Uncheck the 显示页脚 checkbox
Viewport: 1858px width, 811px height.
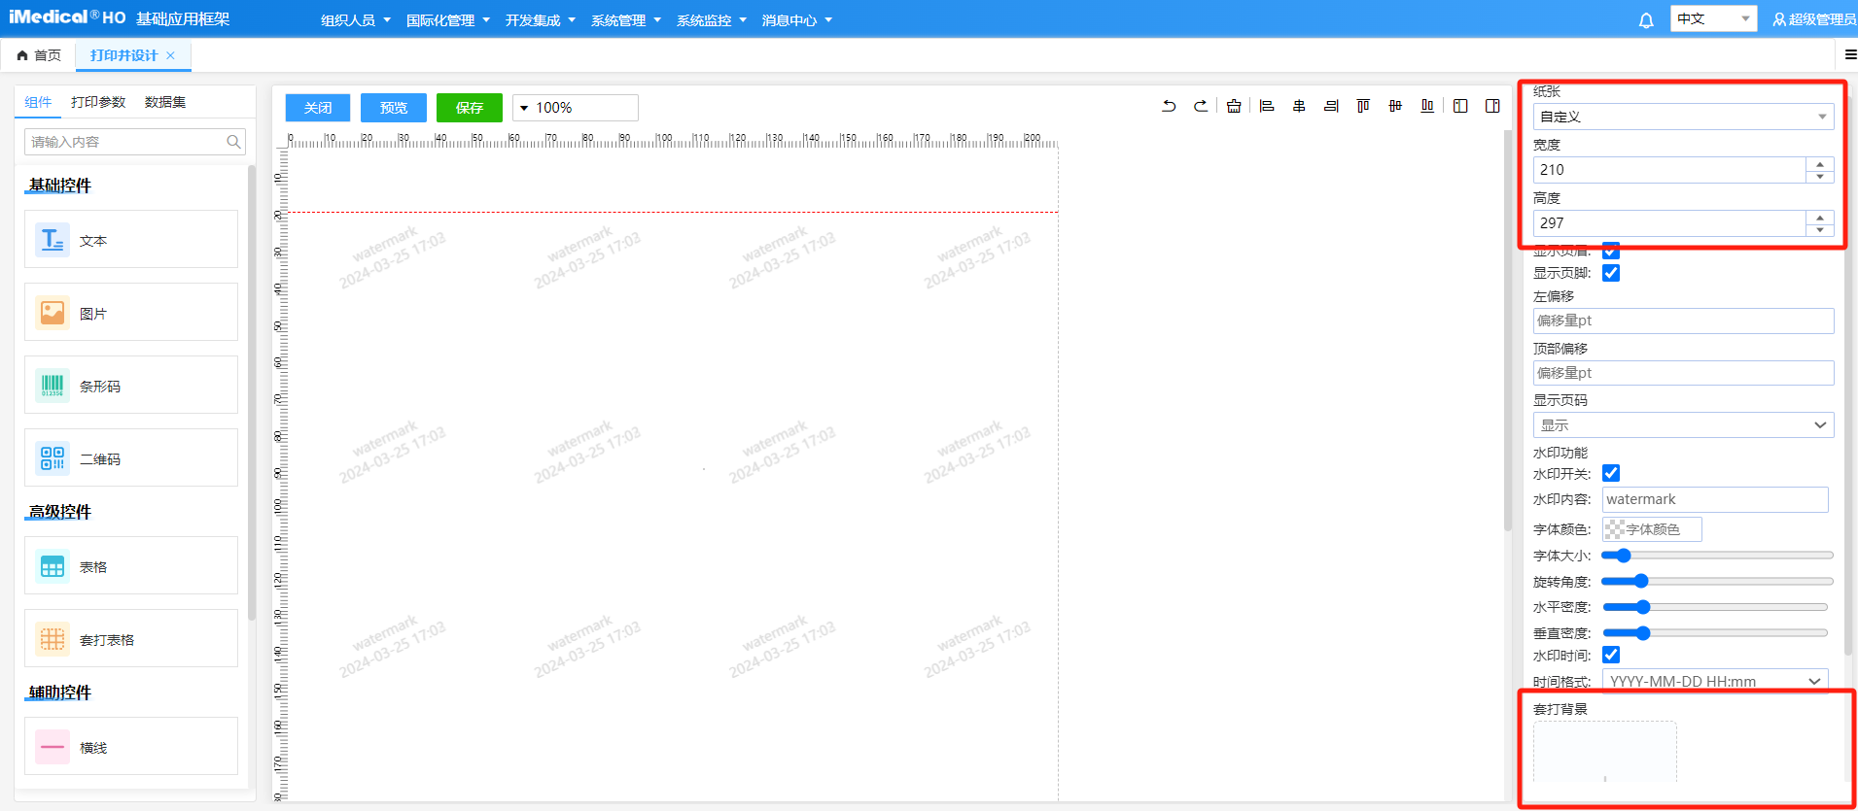point(1611,273)
